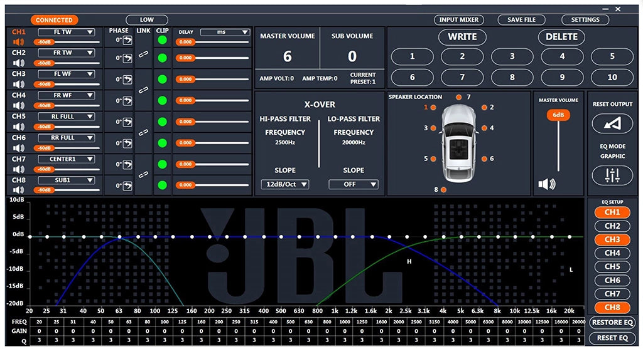Click the WRITE preset button
643x349 pixels.
[462, 37]
